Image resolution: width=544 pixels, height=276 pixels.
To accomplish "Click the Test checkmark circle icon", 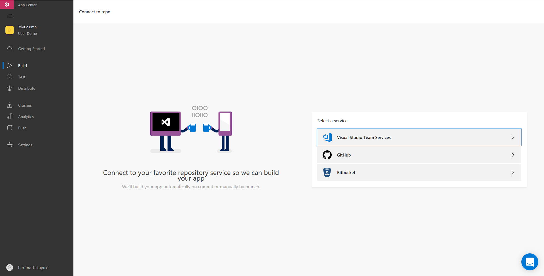I will pos(10,77).
